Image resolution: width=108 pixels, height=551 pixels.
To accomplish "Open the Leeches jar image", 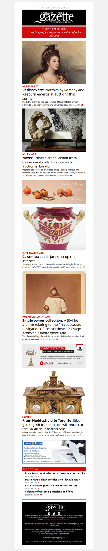I will [54, 229].
